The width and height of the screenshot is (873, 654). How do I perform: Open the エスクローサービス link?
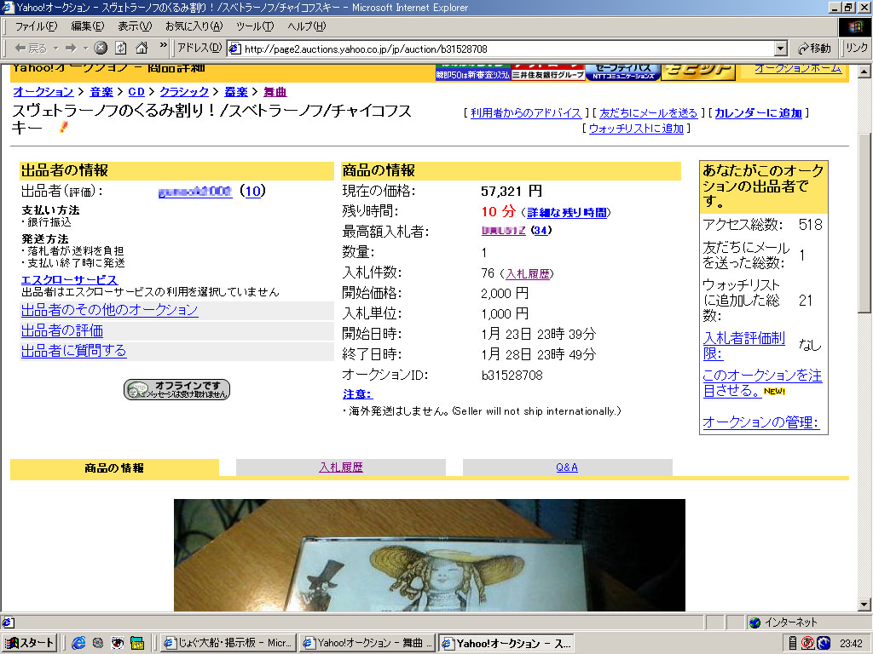coord(70,279)
